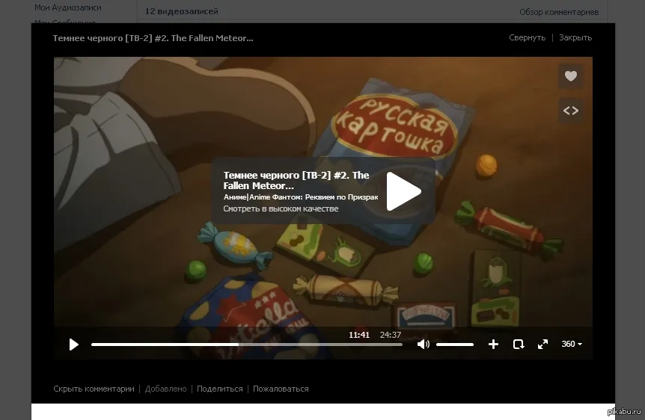Click the header title Темнее черного [ТВ-2]
Viewport: 645px width, 420px height.
coord(153,38)
